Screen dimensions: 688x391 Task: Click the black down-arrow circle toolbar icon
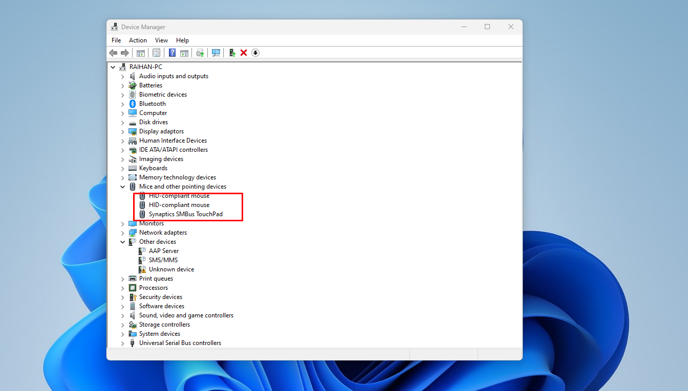point(255,53)
